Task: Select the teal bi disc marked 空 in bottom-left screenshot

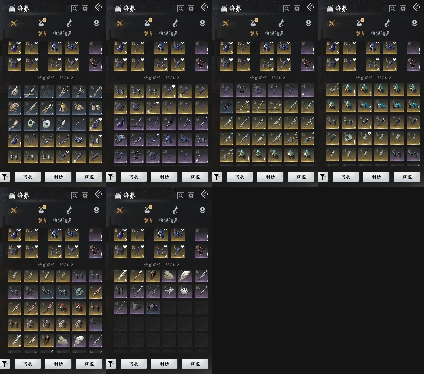Action: (79, 292)
